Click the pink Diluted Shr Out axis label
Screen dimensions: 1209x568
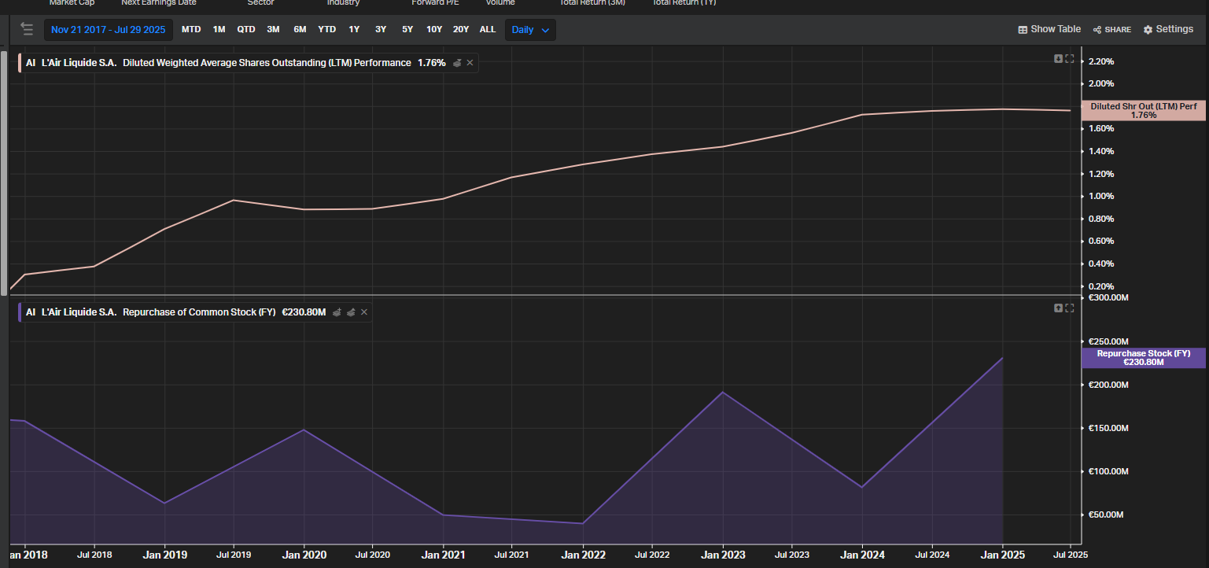(x=1143, y=111)
